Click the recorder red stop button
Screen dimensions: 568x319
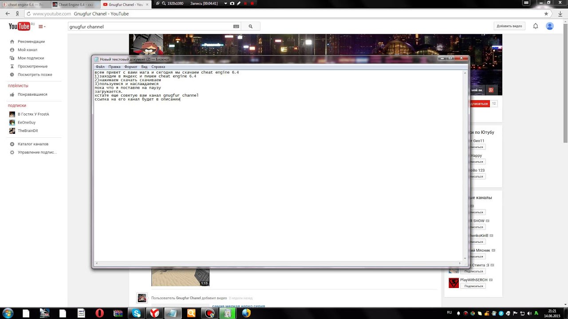[252, 3]
